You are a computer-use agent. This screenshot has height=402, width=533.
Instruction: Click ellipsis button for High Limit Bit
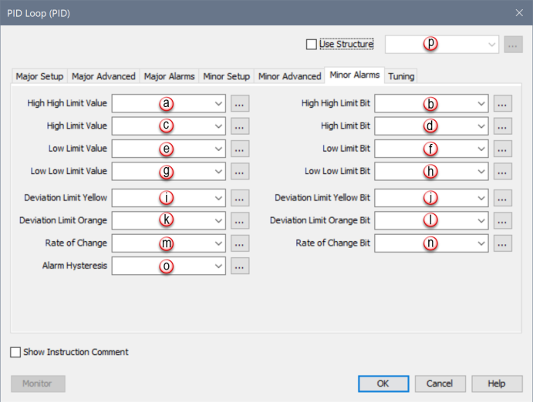coord(503,126)
